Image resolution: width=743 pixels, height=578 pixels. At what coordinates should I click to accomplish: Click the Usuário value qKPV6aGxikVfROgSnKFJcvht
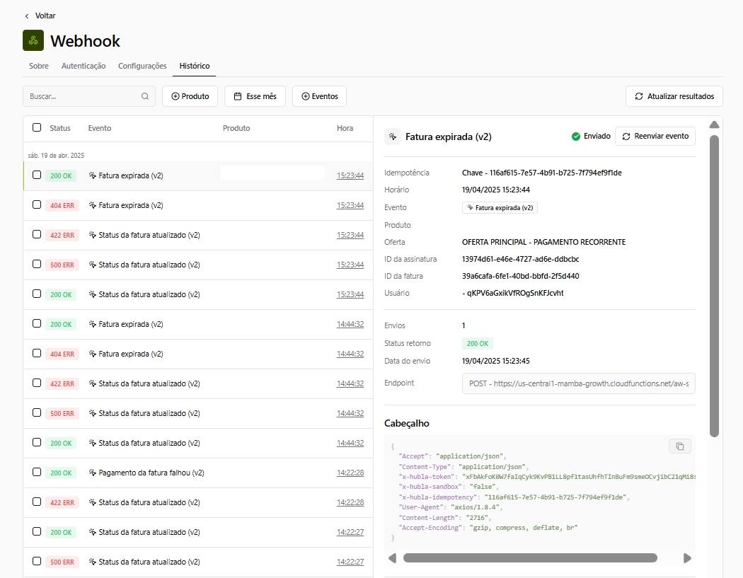coord(513,294)
